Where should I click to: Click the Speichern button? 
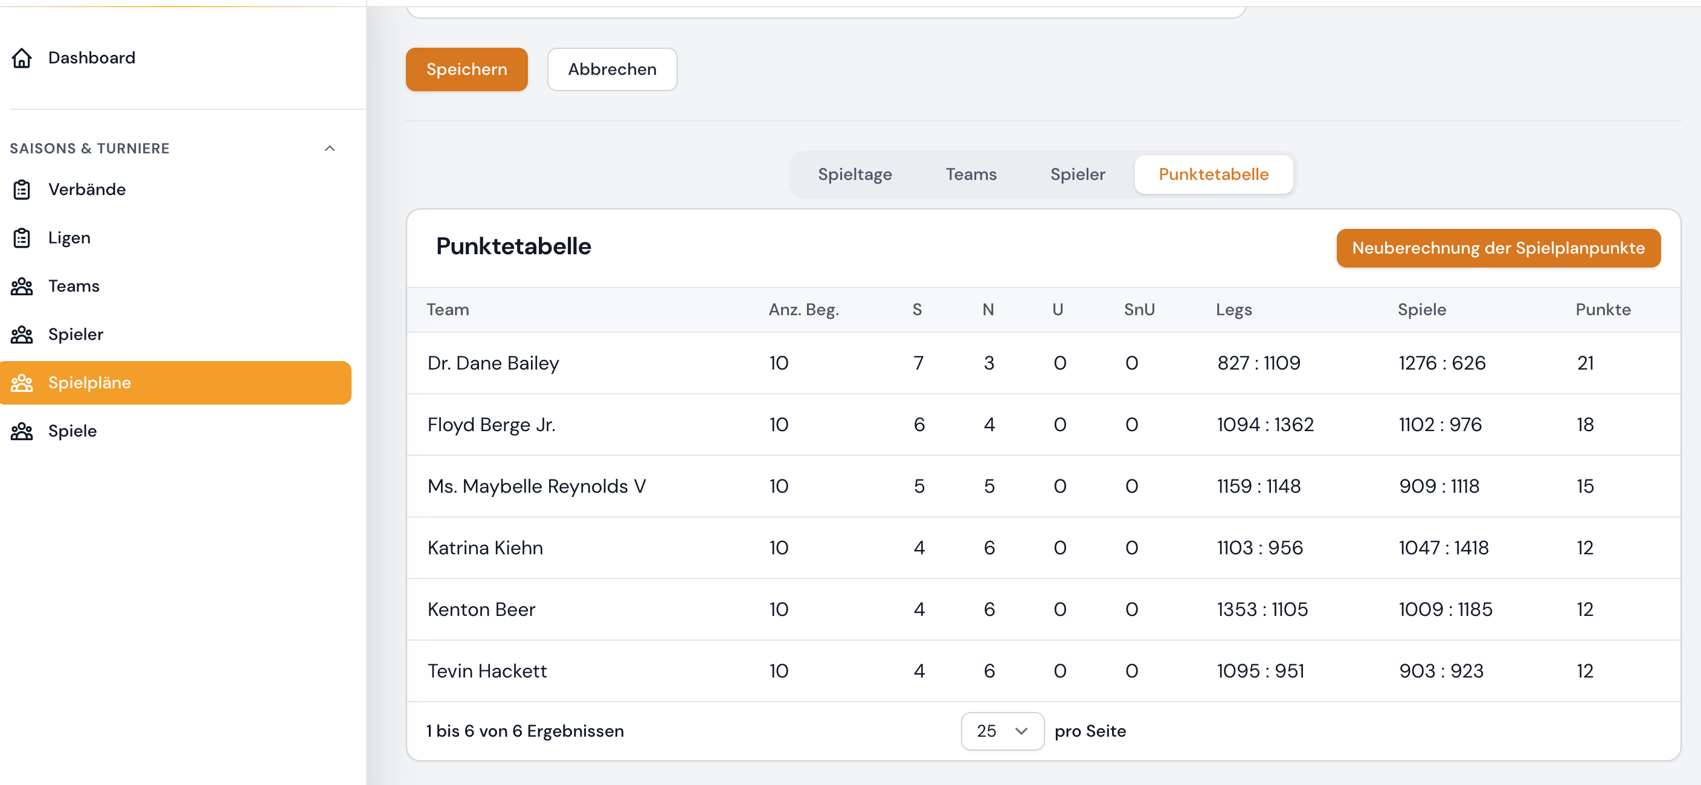[x=466, y=69]
